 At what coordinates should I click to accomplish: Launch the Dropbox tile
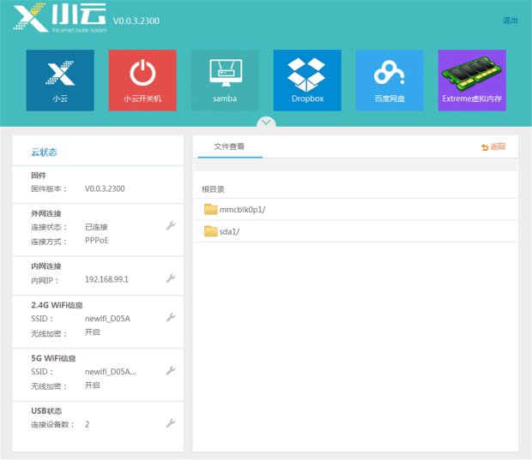click(x=307, y=81)
